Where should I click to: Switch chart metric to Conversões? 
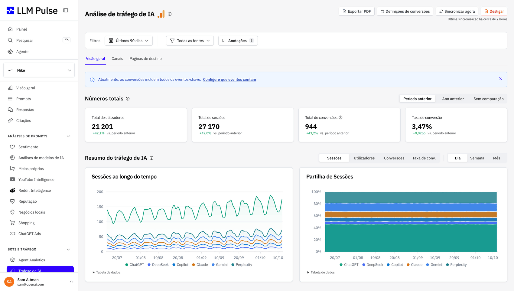click(394, 158)
